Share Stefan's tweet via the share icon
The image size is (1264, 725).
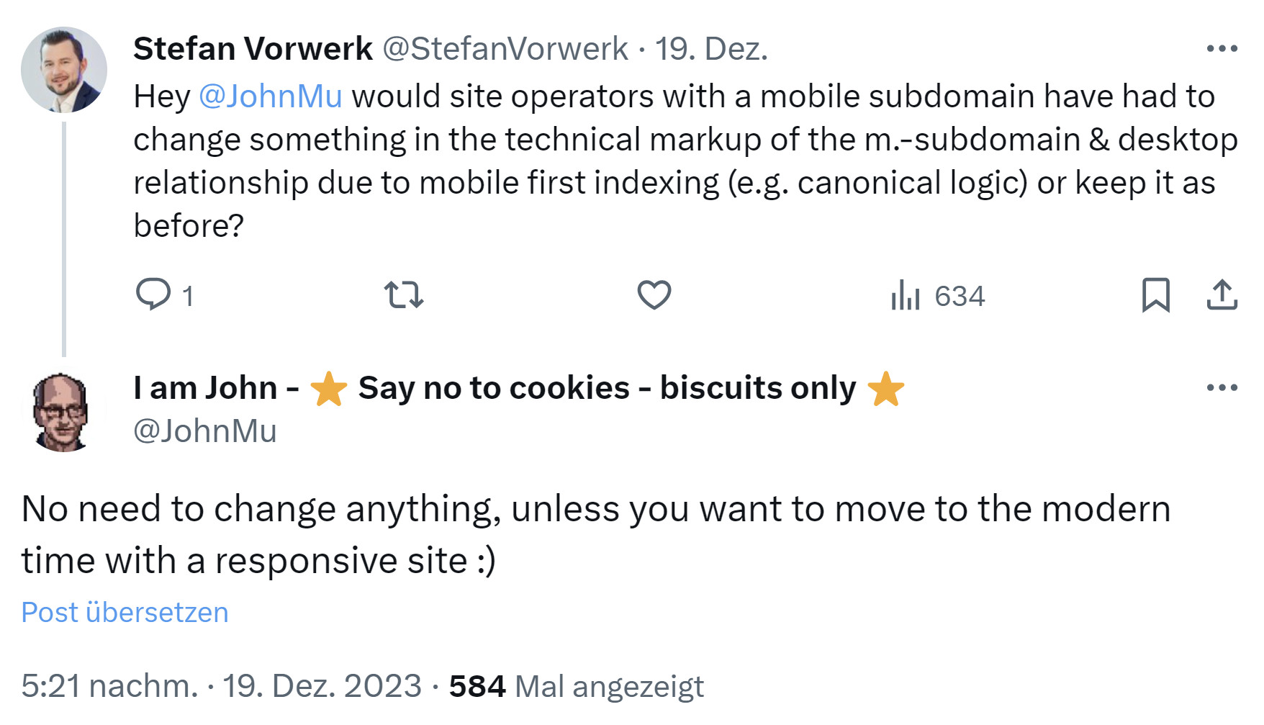point(1223,295)
